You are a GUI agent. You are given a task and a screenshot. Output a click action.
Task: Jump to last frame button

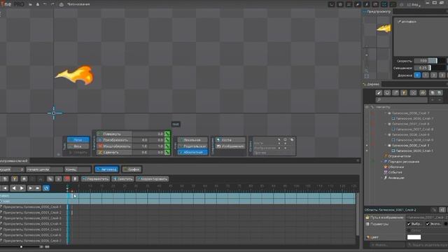[x=38, y=188]
